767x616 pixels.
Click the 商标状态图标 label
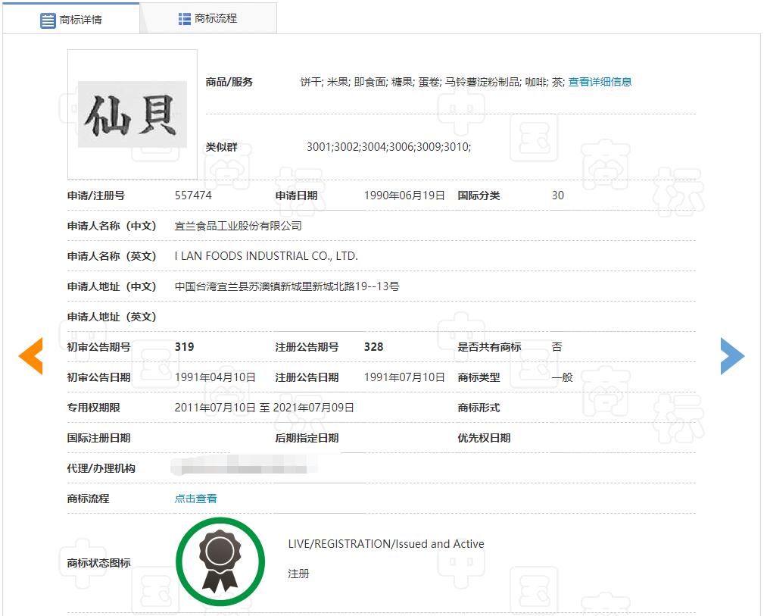pyautogui.click(x=99, y=563)
